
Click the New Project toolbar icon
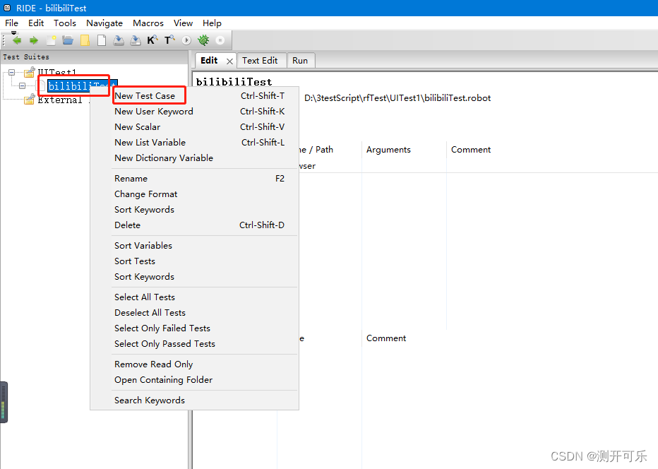[x=51, y=40]
